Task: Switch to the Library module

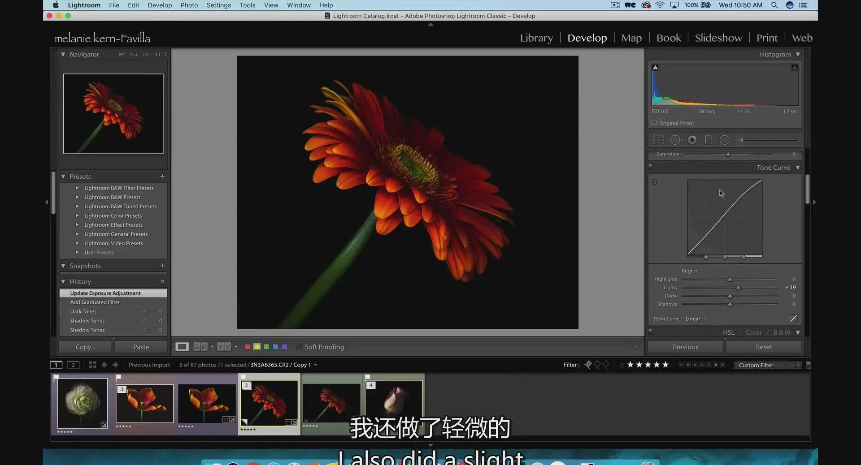Action: [536, 38]
